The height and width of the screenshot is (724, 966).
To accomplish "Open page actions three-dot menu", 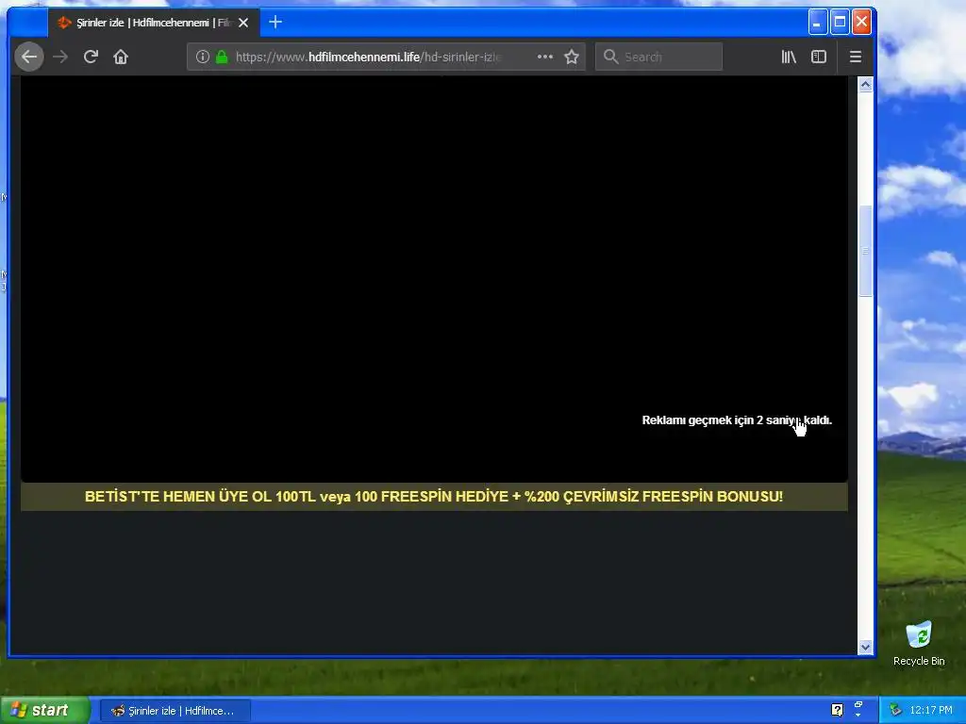I will pyautogui.click(x=544, y=57).
